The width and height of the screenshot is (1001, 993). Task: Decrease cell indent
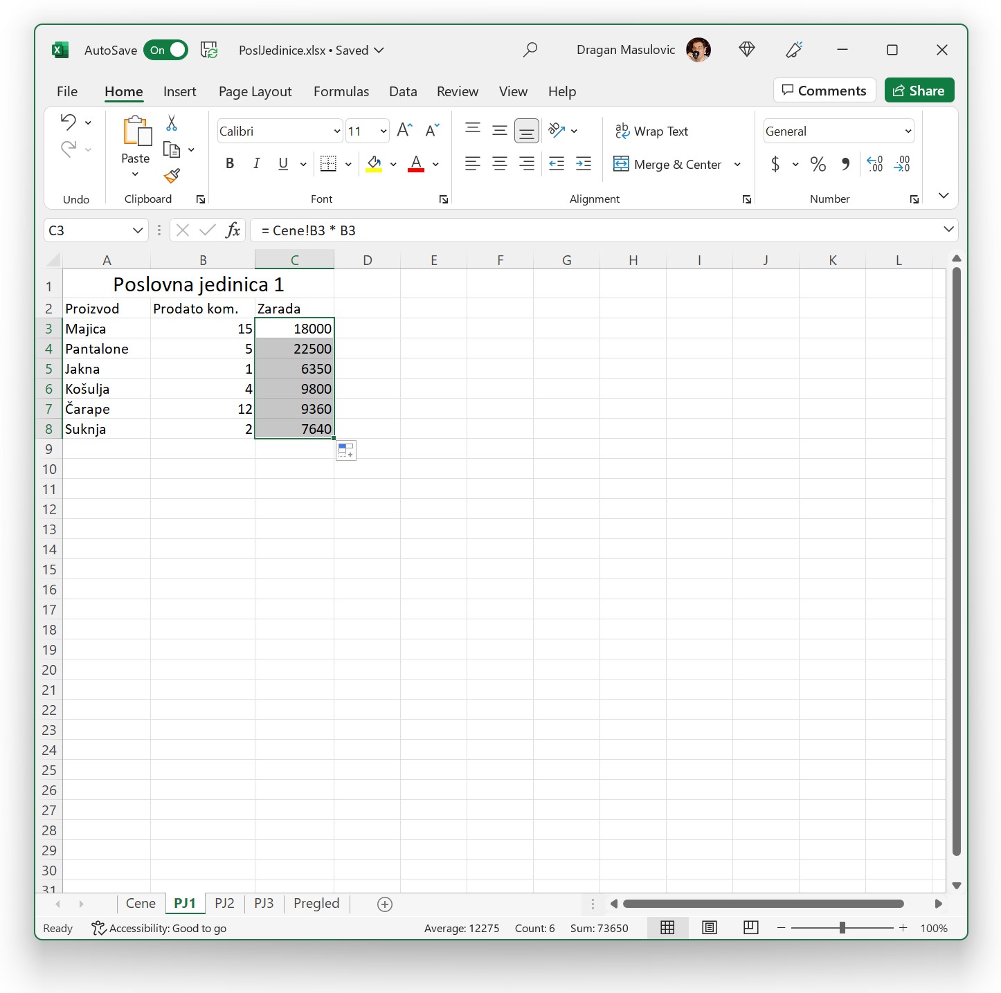(557, 164)
